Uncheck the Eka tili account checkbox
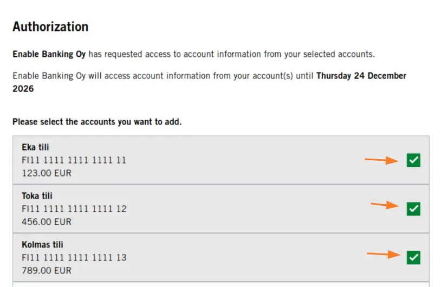Screen dimensions: 448x287 click(413, 160)
